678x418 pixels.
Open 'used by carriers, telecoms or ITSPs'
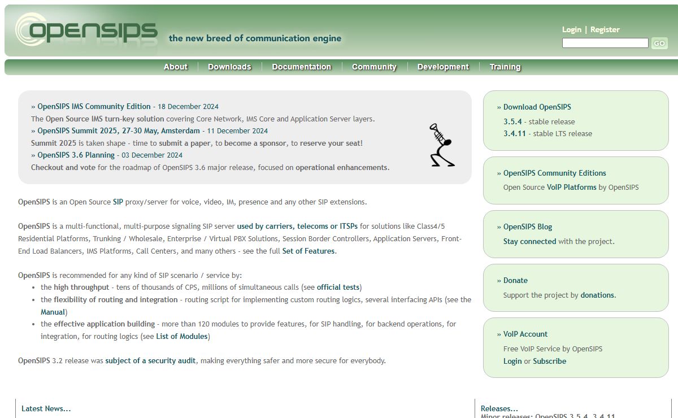[297, 226]
